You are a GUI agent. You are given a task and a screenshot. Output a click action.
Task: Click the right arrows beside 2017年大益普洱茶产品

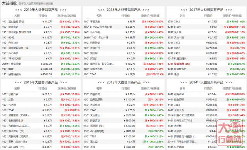[229, 10]
